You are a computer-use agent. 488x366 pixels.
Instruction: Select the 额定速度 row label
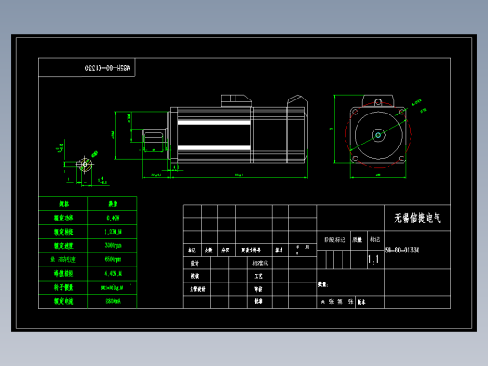[64, 246]
